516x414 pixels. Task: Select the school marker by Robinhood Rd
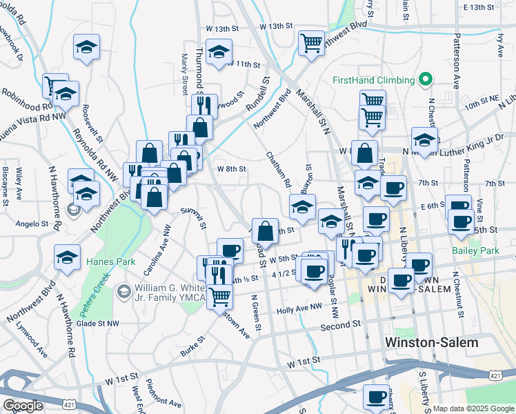click(66, 96)
